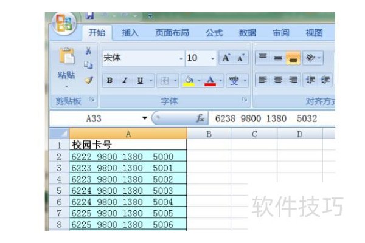Click the 校园卡号 header cell
Image resolution: width=365 pixels, height=243 pixels.
click(128, 145)
